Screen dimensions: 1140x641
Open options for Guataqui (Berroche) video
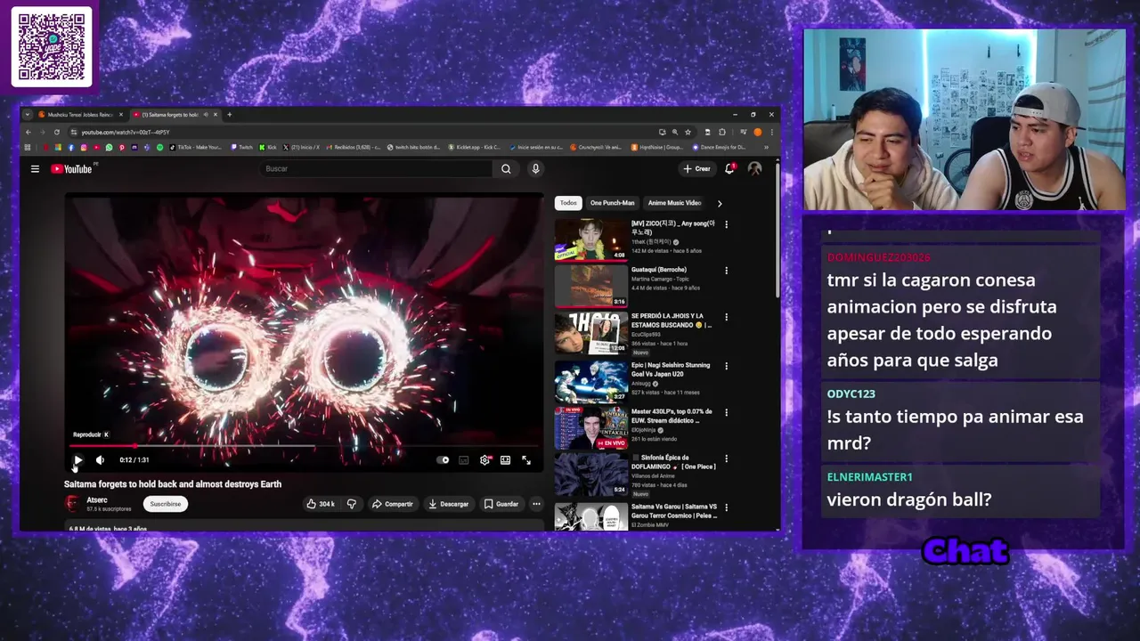pos(726,271)
